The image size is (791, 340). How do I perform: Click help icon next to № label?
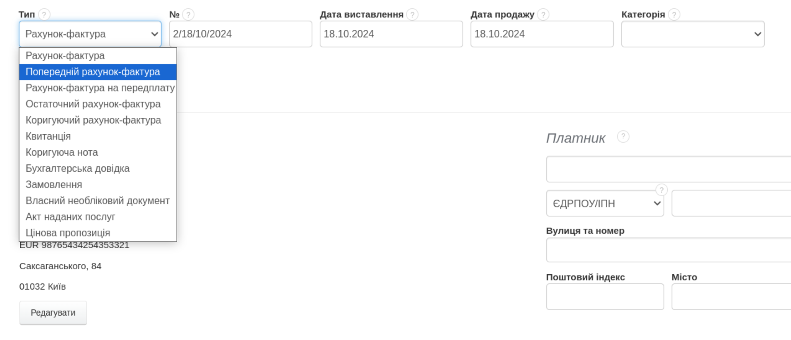pyautogui.click(x=188, y=15)
